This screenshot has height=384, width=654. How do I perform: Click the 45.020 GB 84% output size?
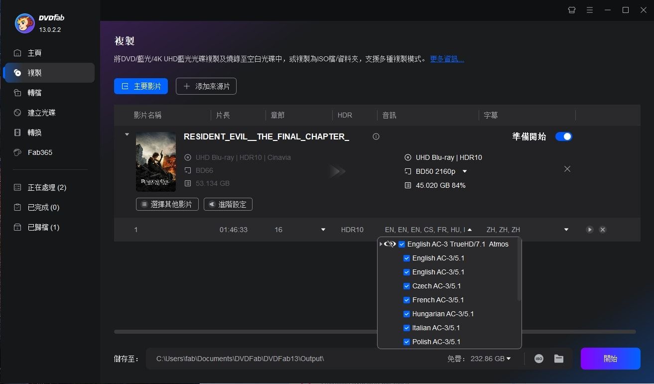click(441, 185)
